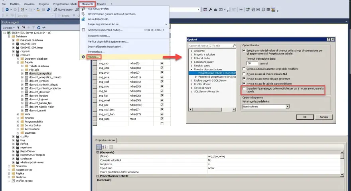
Task: Click the refresh icon in Esplora oggetti toolbar
Action: coord(39,27)
